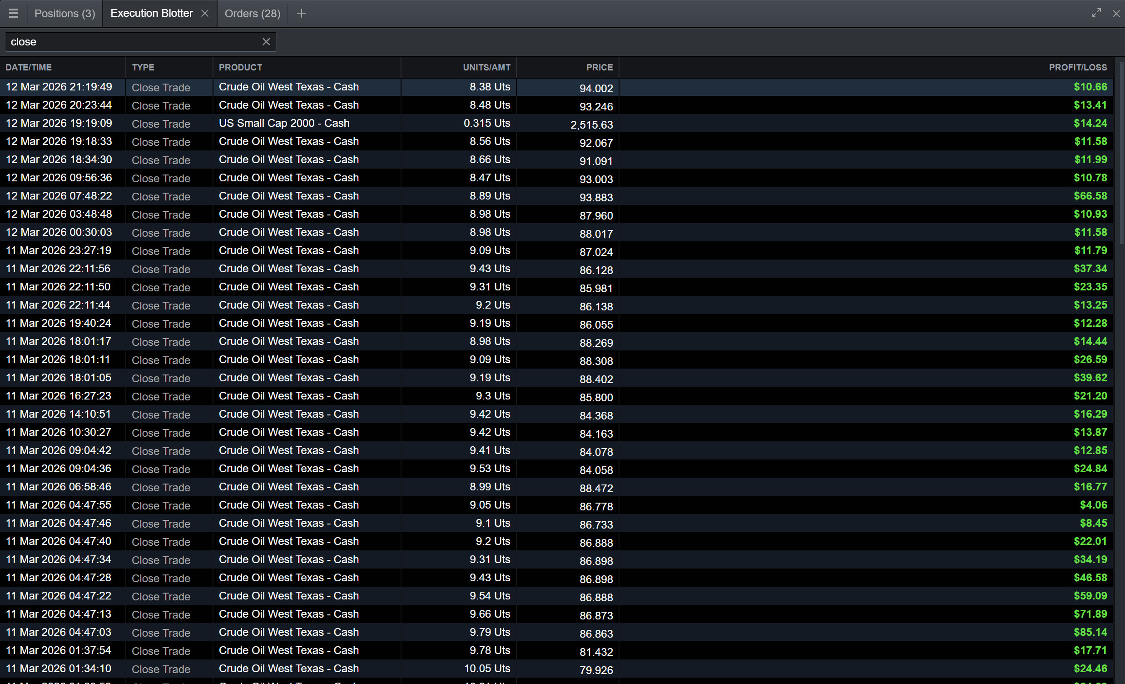Viewport: 1125px width, 684px height.
Task: Open the Orders (28) tab
Action: 253,13
